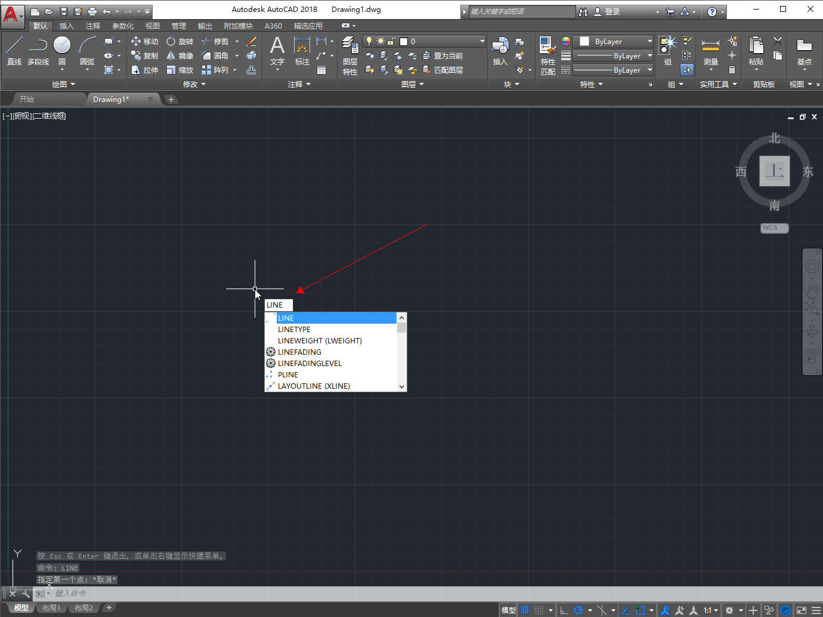Image resolution: width=823 pixels, height=617 pixels.
Task: Click the 复制 copy command
Action: (x=144, y=55)
